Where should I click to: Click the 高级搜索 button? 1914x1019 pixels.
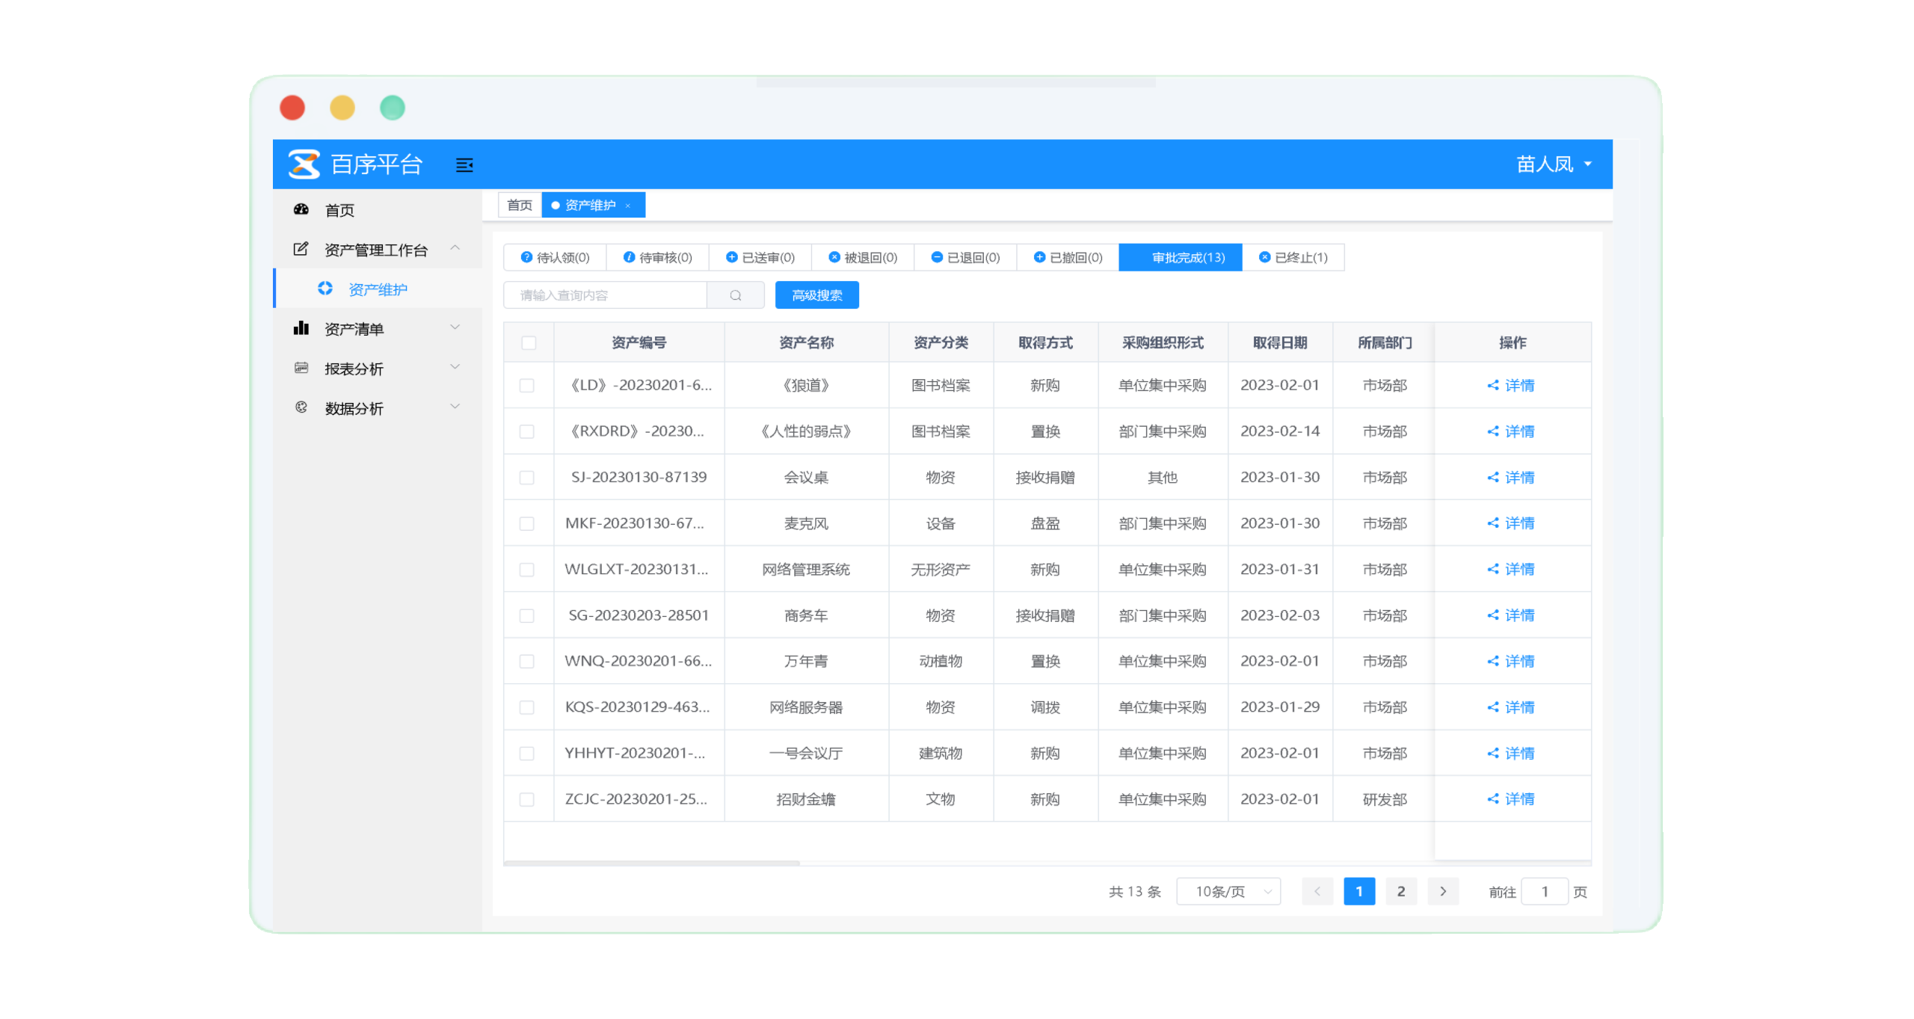point(816,295)
